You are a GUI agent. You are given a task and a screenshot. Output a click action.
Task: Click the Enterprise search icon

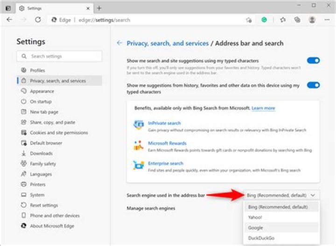139,165
